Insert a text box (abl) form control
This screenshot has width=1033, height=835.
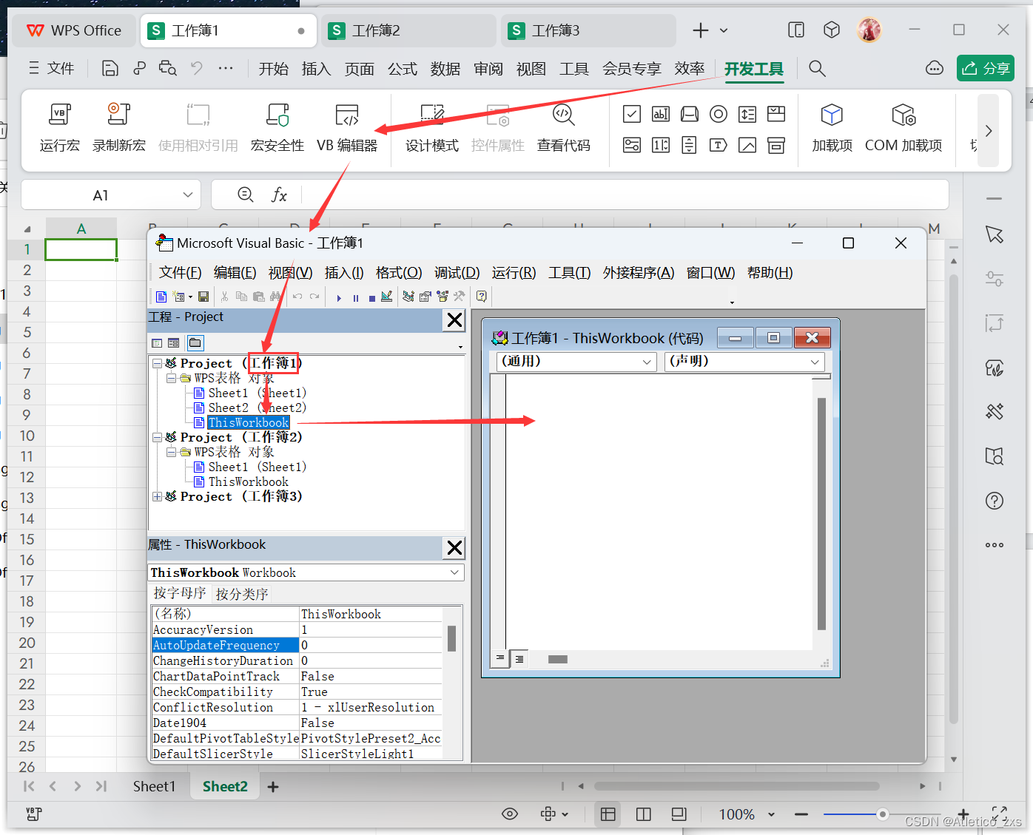(661, 114)
